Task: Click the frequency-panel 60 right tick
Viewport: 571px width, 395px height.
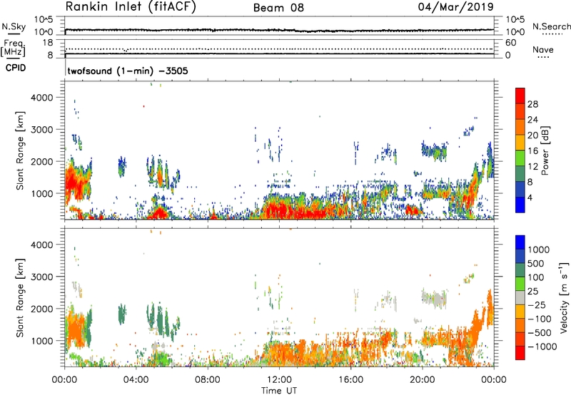Action: [510, 43]
